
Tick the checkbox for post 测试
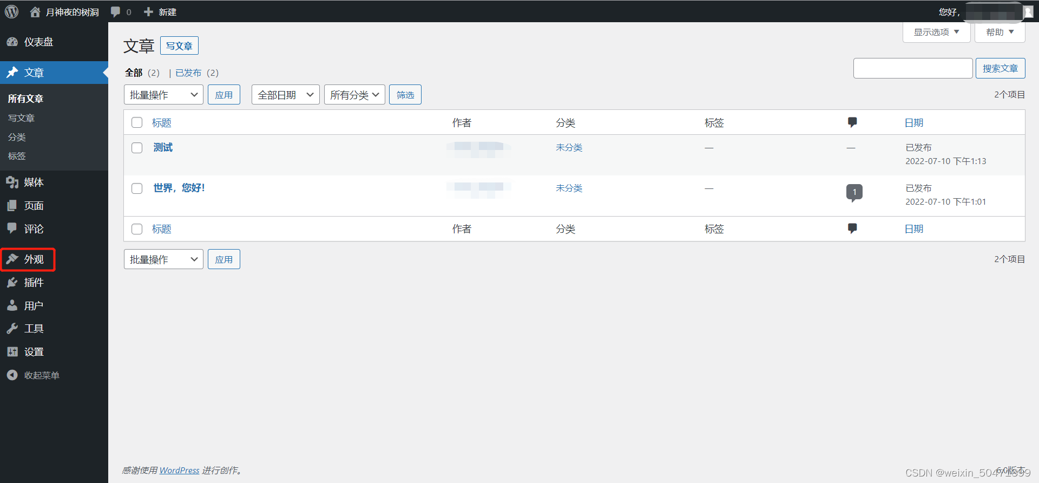click(x=137, y=148)
